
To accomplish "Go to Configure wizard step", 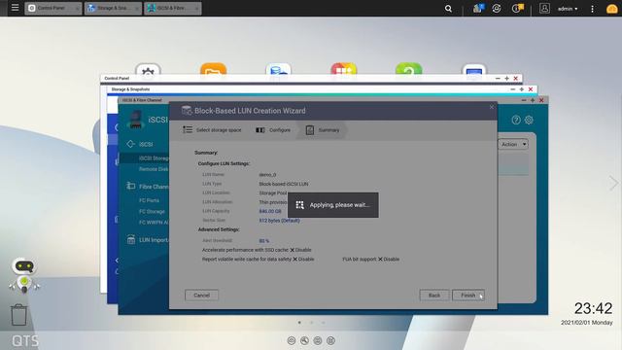I will 273,129.
